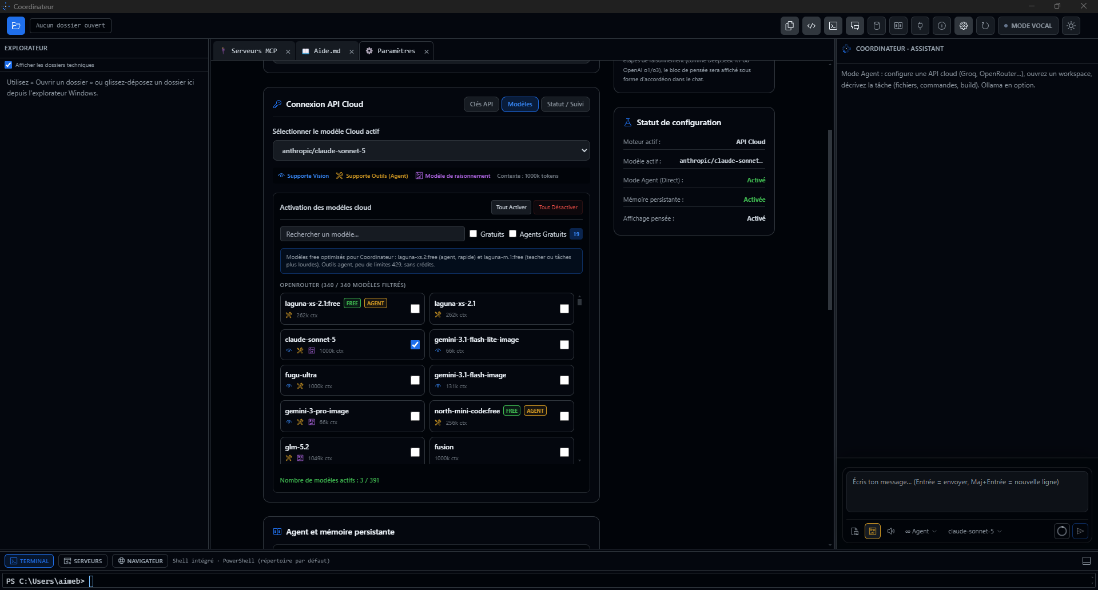The image size is (1098, 590).
Task: Open the Clés API sub-tab
Action: pos(482,104)
